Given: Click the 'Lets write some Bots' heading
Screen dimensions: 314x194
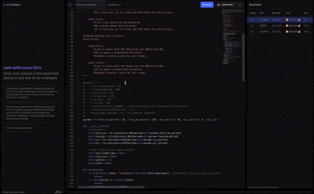Looking at the screenshot, I should (23, 68).
